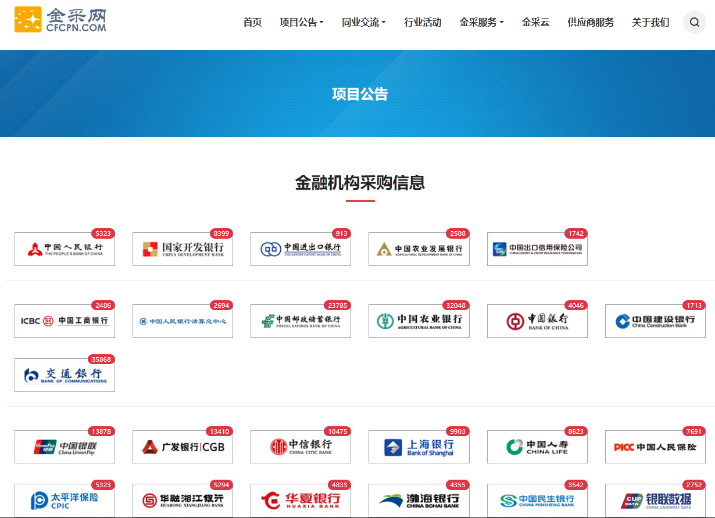The image size is (715, 518).
Task: Select the People's Bank of China logo
Action: click(65, 249)
